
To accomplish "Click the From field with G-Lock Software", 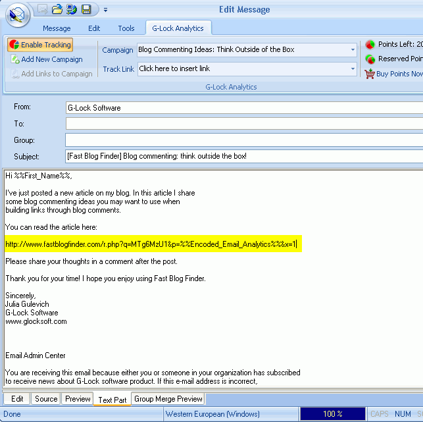I will 244,108.
